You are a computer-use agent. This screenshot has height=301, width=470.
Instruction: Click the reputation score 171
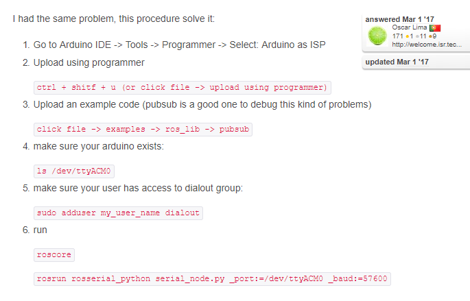[x=398, y=36]
